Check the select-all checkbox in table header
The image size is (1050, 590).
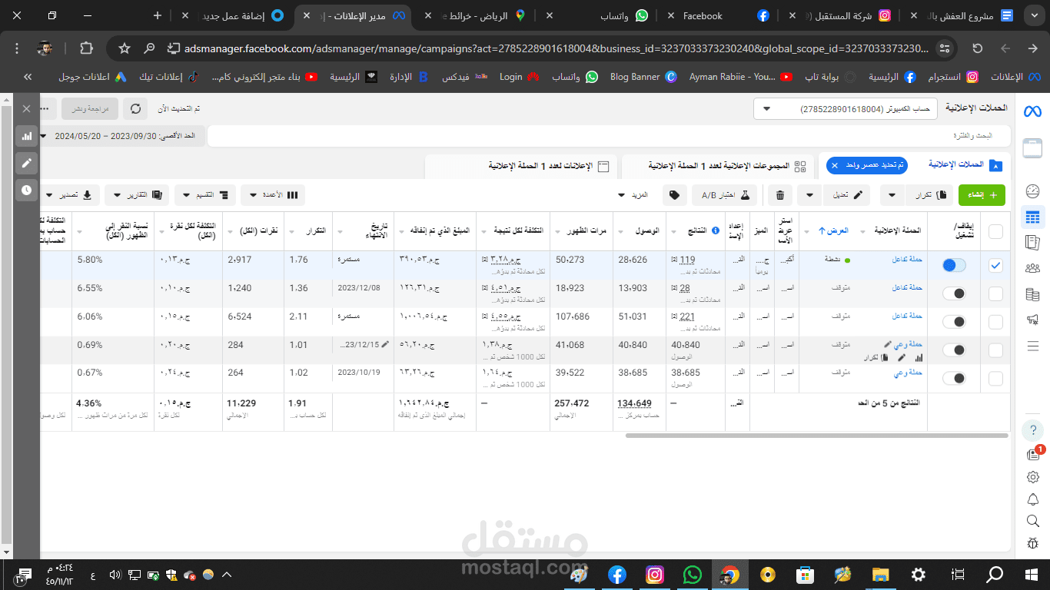(x=995, y=231)
